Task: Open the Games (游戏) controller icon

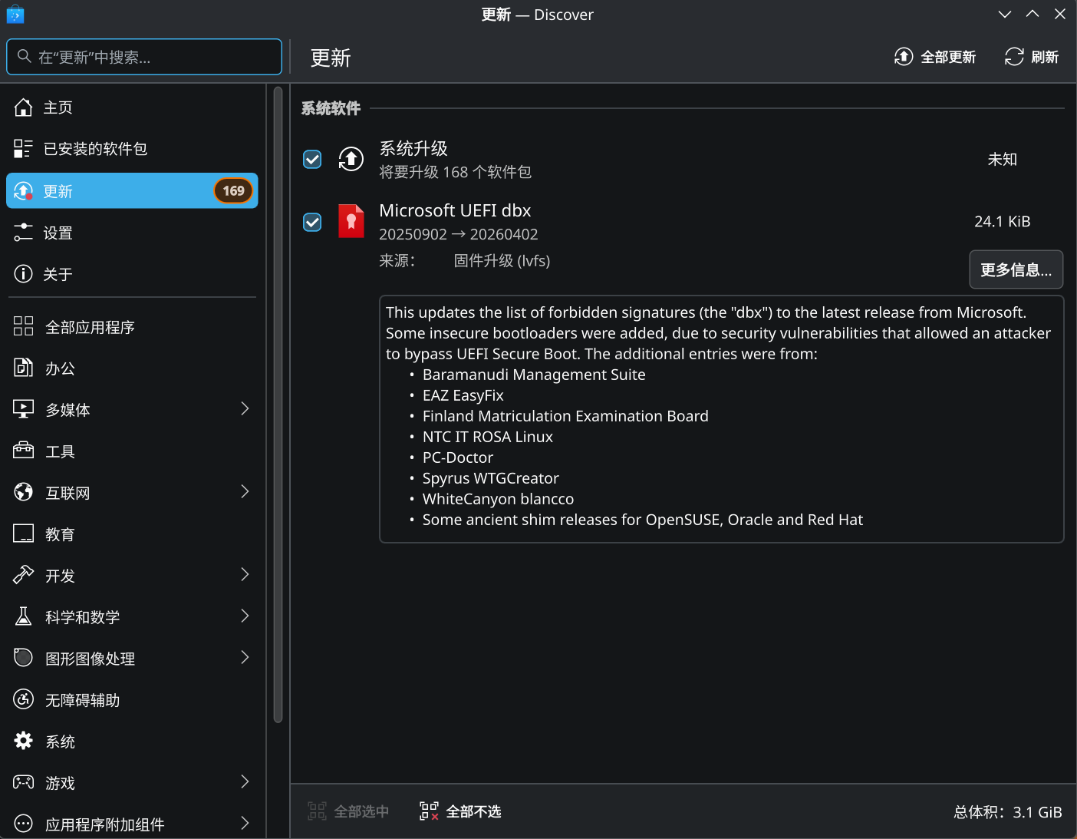Action: coord(24,782)
